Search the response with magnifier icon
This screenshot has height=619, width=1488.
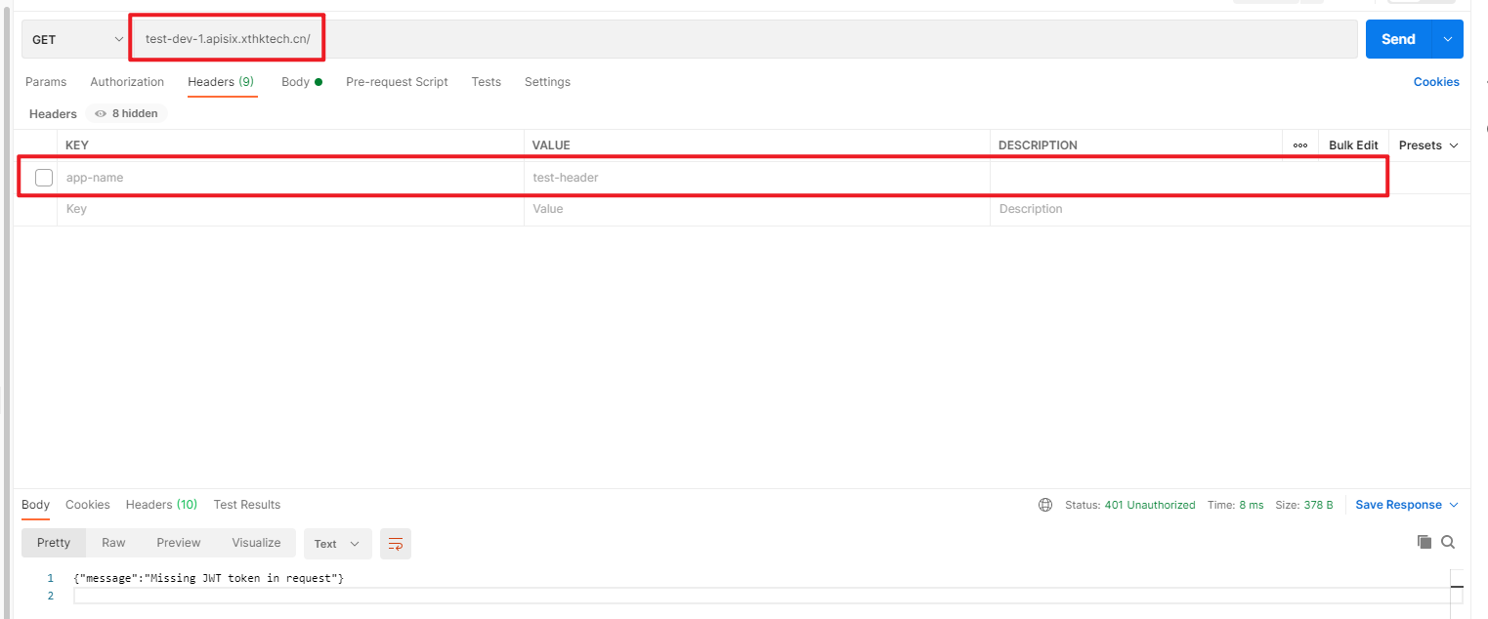pos(1448,542)
